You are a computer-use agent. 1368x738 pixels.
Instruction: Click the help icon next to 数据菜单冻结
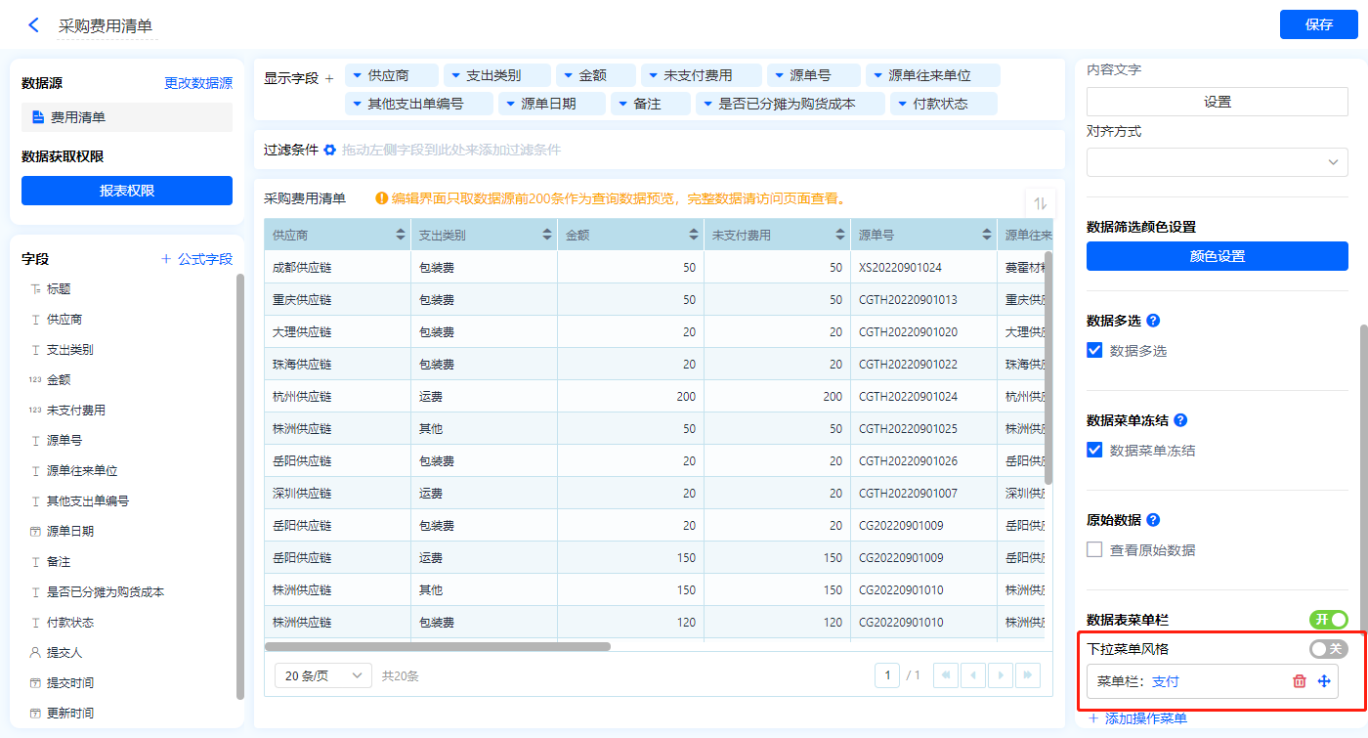click(1179, 420)
